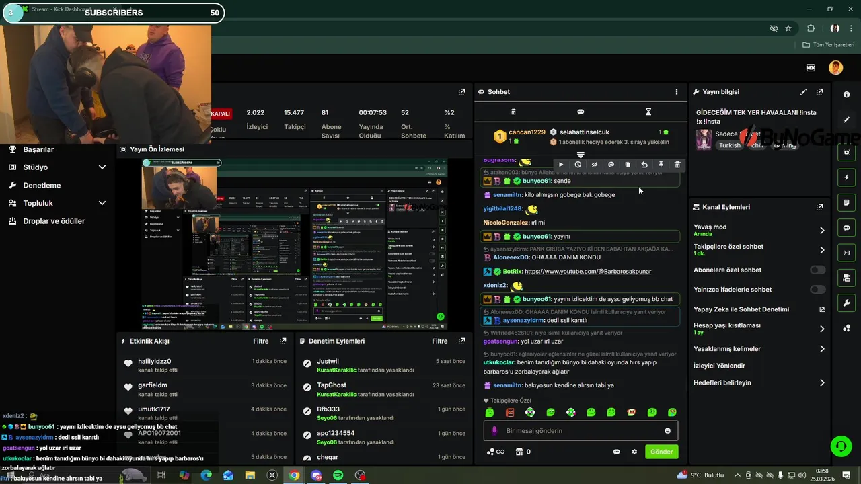Screen dimensions: 861x484
Task: Delete message using toolbar trash icon
Action: (x=677, y=165)
